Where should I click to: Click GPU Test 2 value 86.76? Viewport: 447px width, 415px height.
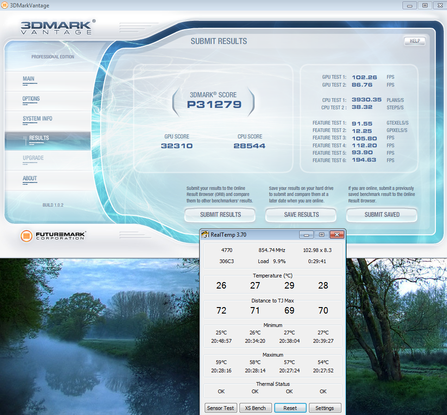pos(362,85)
